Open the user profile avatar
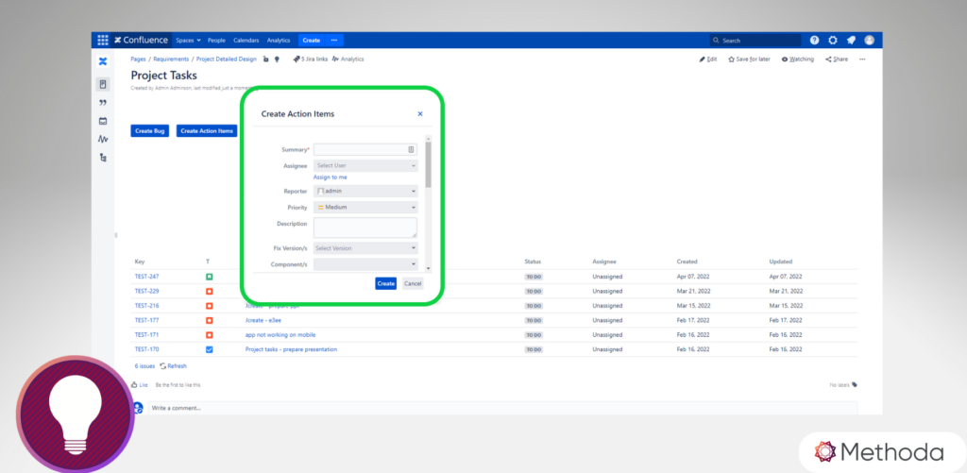 point(869,41)
